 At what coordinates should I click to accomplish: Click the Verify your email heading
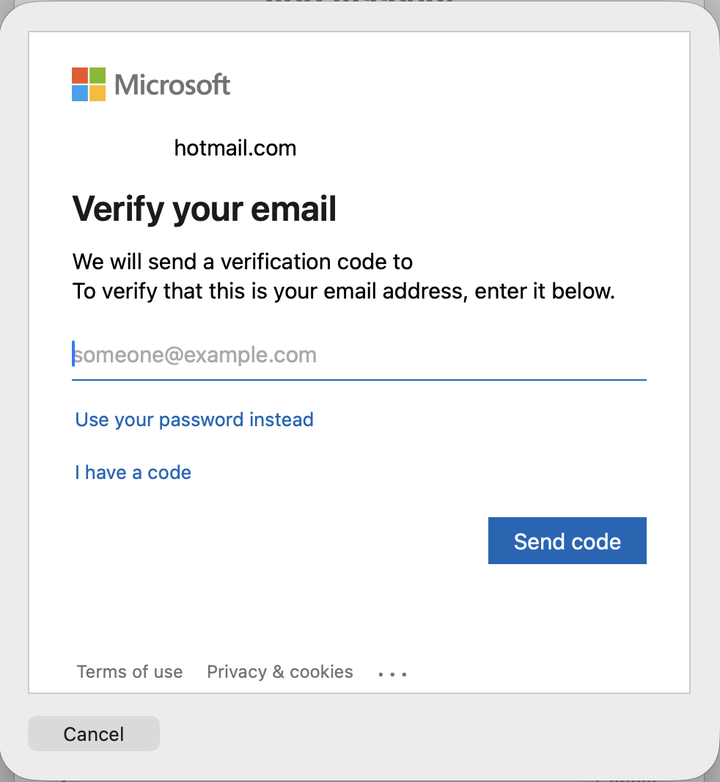pos(205,209)
